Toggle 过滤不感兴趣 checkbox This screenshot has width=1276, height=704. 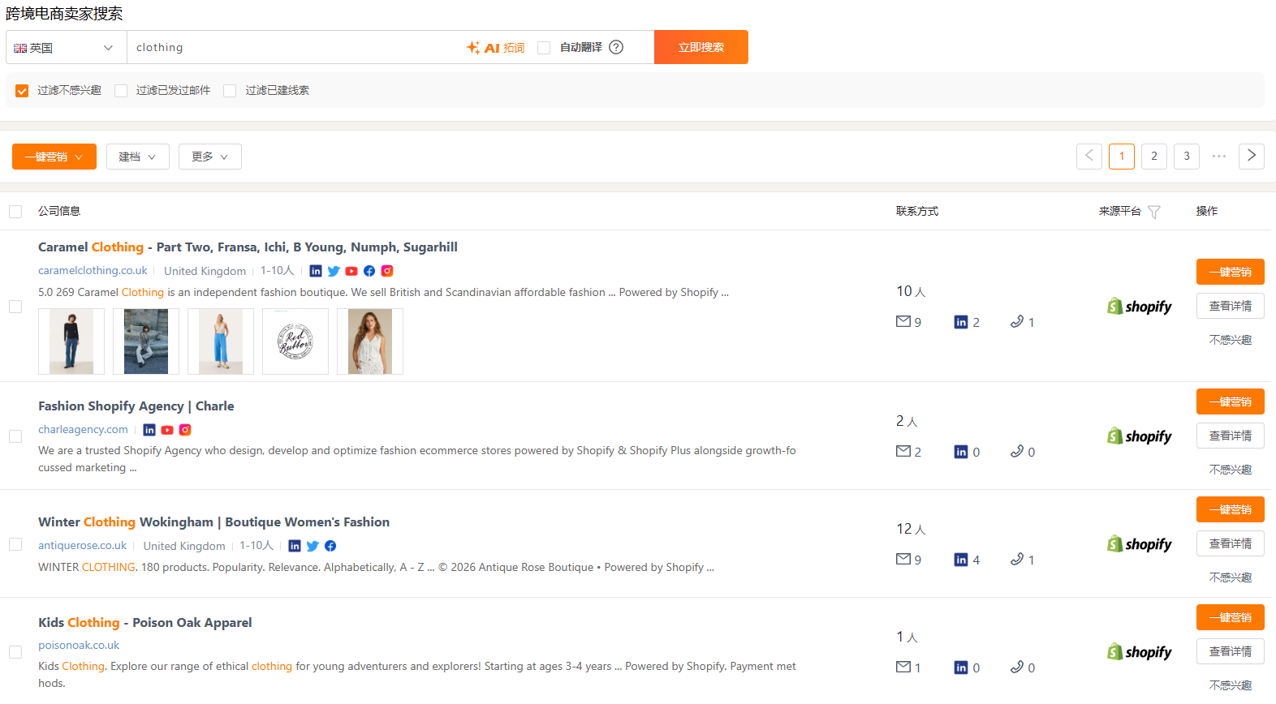[22, 91]
